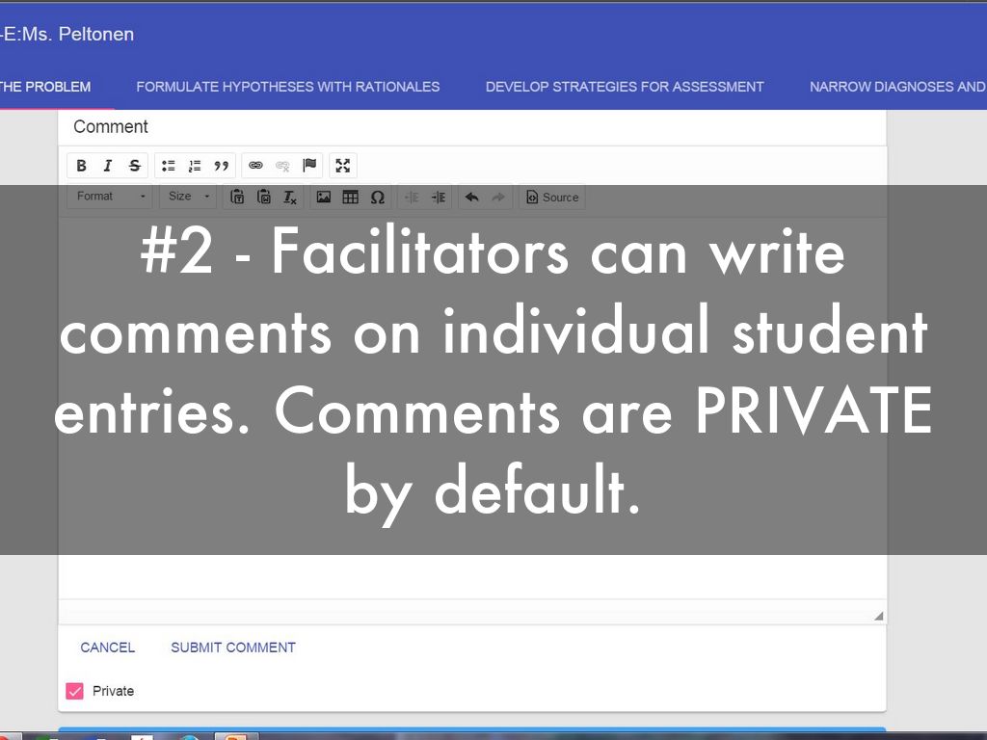987x740 pixels.
Task: Open Formulate Hypotheses with Rationales tab
Action: click(x=287, y=87)
